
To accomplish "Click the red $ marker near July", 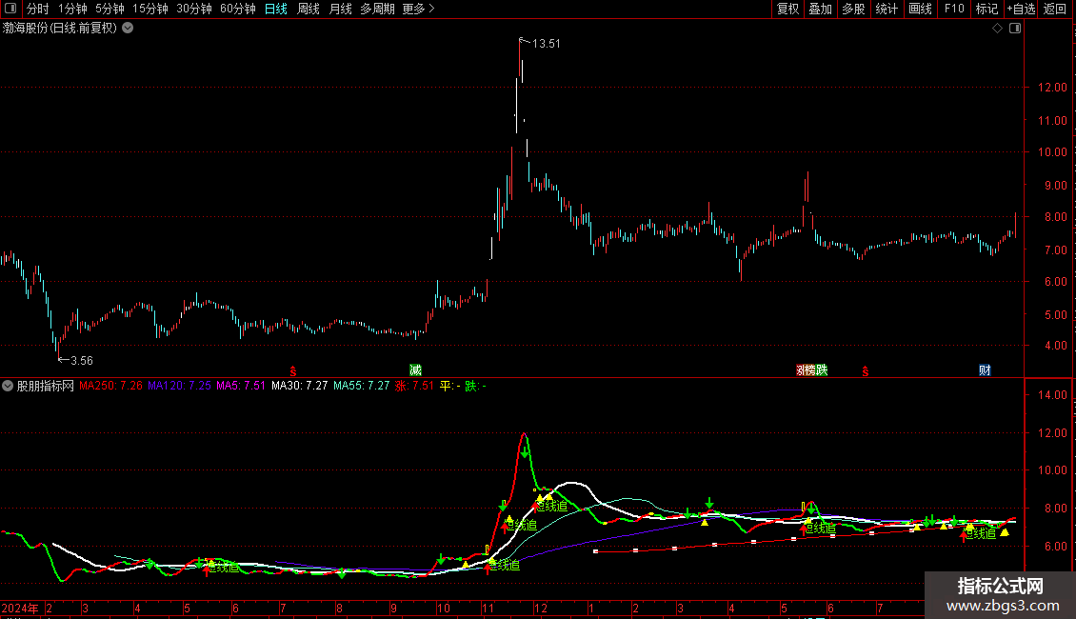I will [x=293, y=370].
